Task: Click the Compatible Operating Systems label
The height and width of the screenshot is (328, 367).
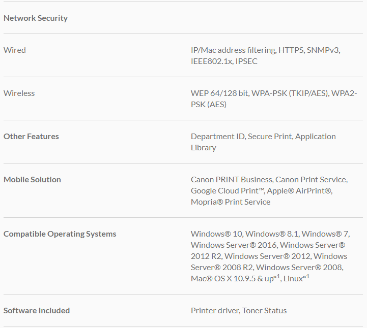Action: point(60,234)
